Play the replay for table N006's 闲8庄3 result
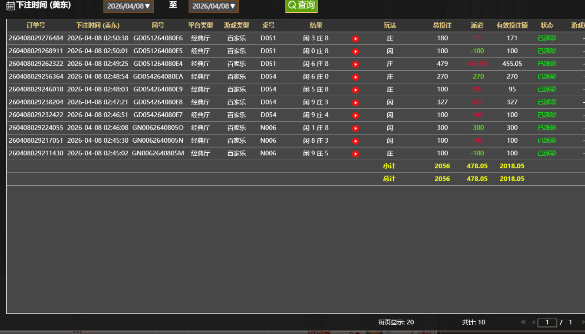 355,140
